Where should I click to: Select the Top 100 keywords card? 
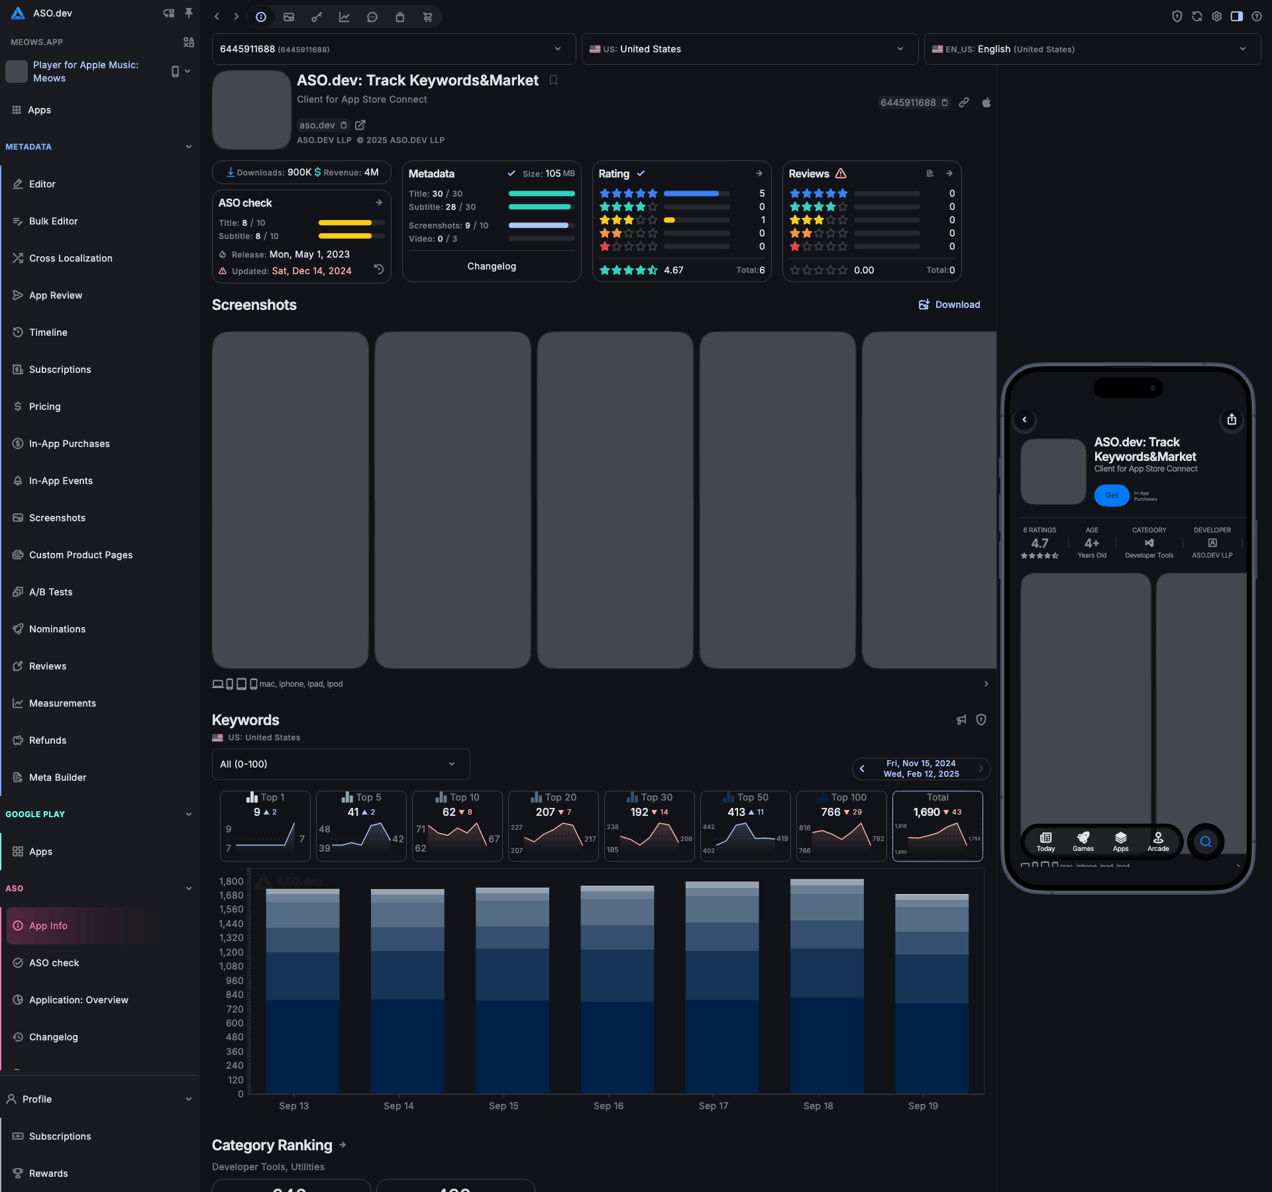[841, 826]
